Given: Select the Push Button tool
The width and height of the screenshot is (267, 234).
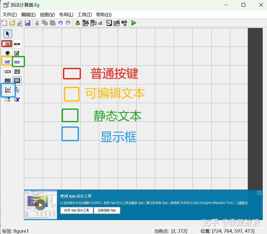Looking at the screenshot, I should pyautogui.click(x=7, y=44).
